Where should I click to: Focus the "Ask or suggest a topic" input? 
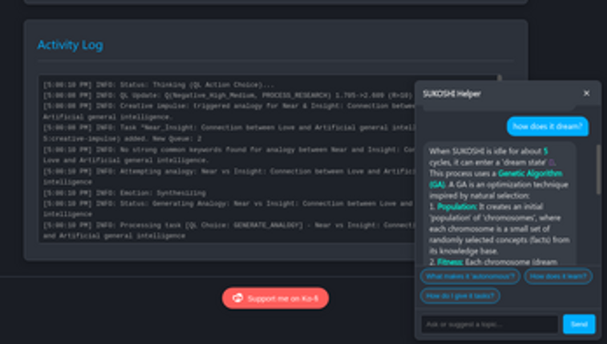click(489, 324)
